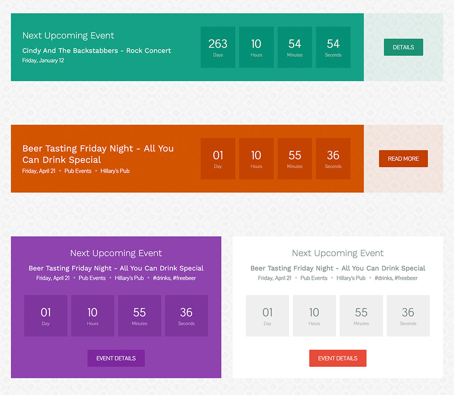Open Cindy And The Backstabbers event title
The height and width of the screenshot is (395, 454).
(97, 51)
